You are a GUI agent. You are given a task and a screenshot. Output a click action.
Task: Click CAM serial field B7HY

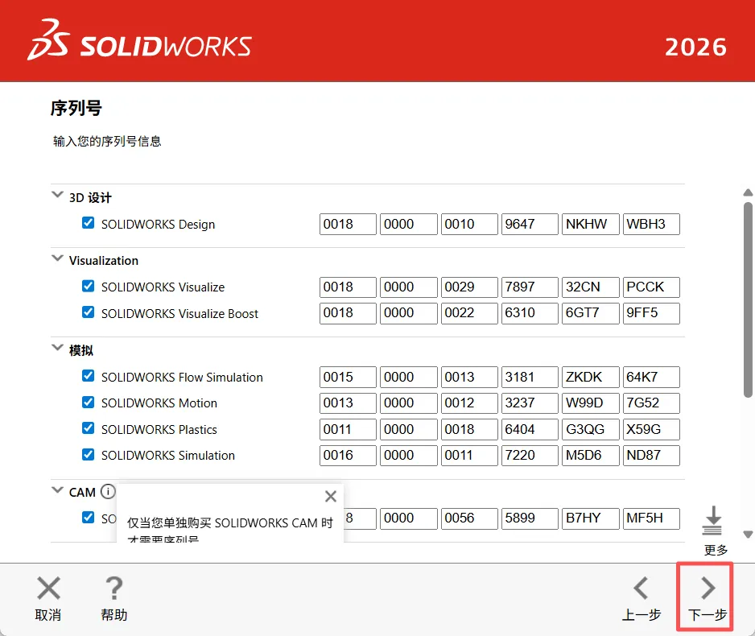[x=590, y=518]
